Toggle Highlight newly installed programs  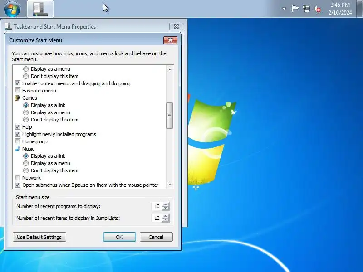17,134
